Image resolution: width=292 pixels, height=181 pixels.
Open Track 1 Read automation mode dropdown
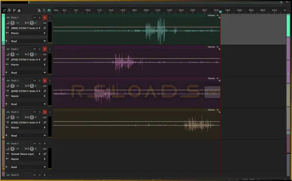pos(28,41)
